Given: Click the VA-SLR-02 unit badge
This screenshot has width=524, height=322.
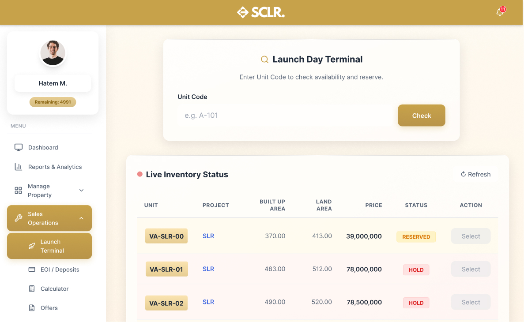Looking at the screenshot, I should (166, 303).
